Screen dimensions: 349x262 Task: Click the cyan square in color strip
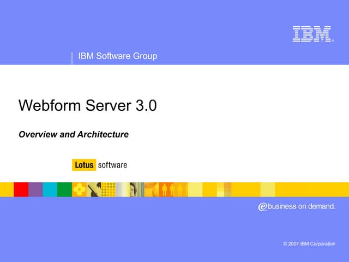(50, 189)
